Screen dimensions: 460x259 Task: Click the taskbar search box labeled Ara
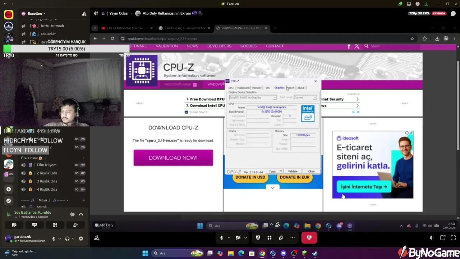click(178, 254)
